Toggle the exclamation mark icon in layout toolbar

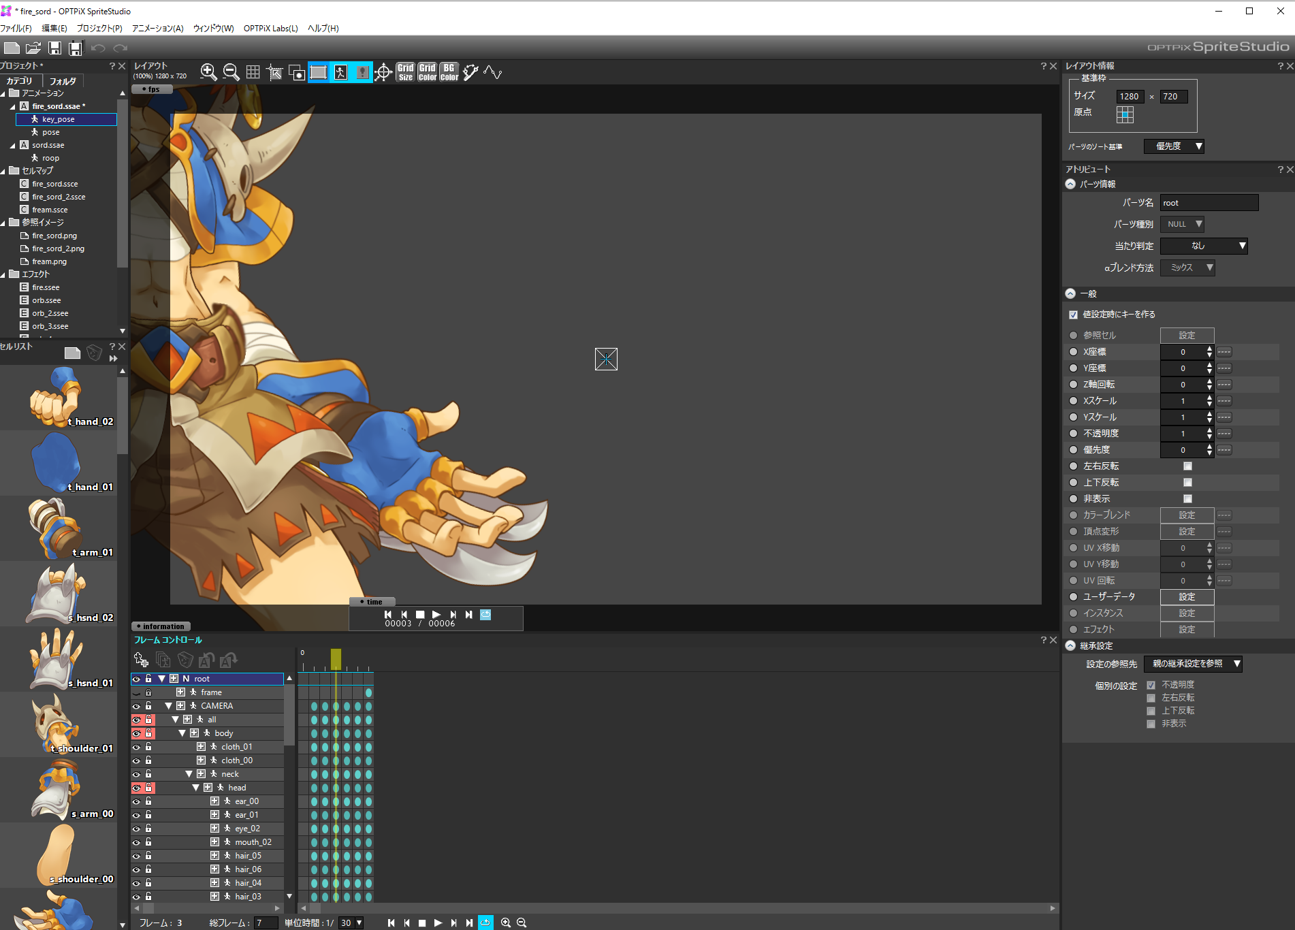[362, 72]
